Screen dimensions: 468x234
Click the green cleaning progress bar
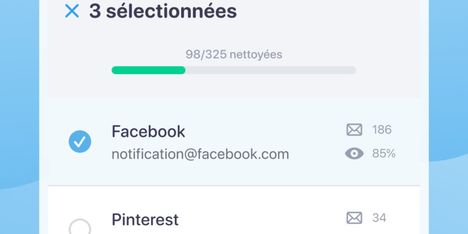click(x=148, y=70)
